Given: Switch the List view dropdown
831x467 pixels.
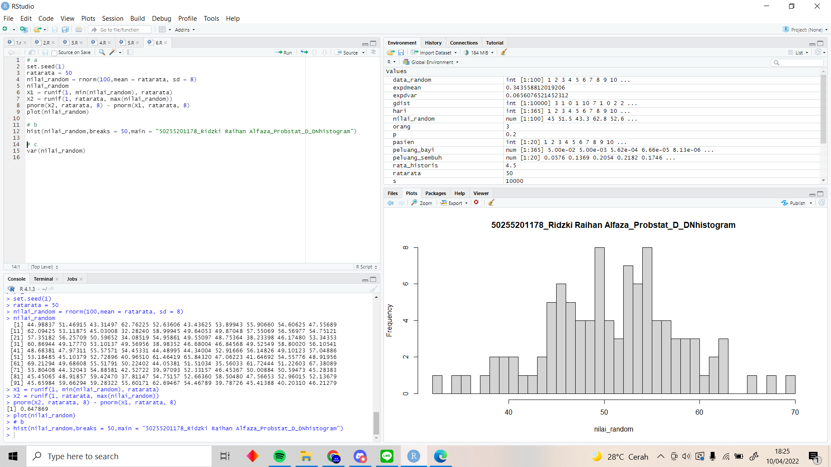Looking at the screenshot, I should [x=798, y=53].
